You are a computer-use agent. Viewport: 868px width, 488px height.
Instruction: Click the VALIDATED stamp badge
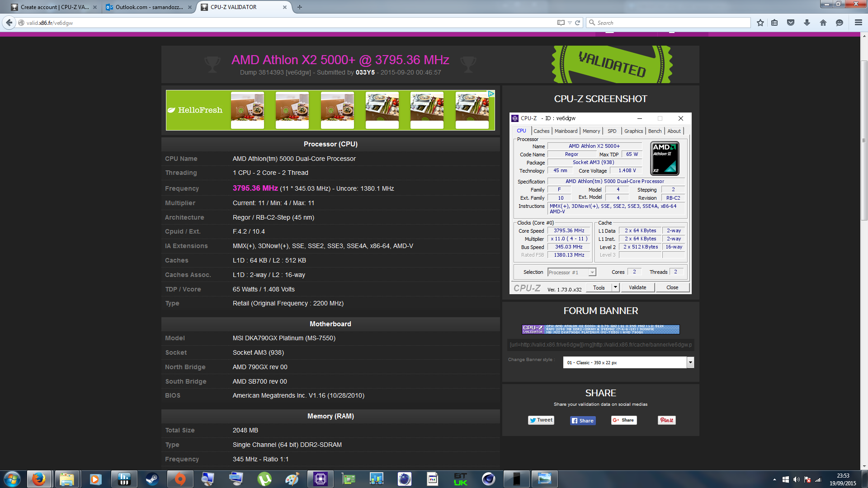click(x=612, y=64)
